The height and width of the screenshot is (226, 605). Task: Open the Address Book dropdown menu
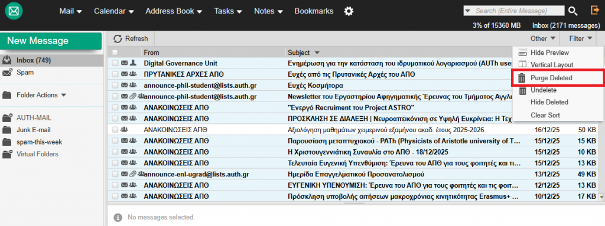174,11
